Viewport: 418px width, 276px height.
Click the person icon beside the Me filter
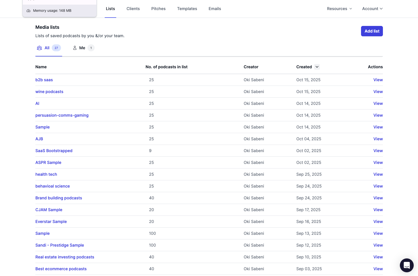(x=75, y=48)
